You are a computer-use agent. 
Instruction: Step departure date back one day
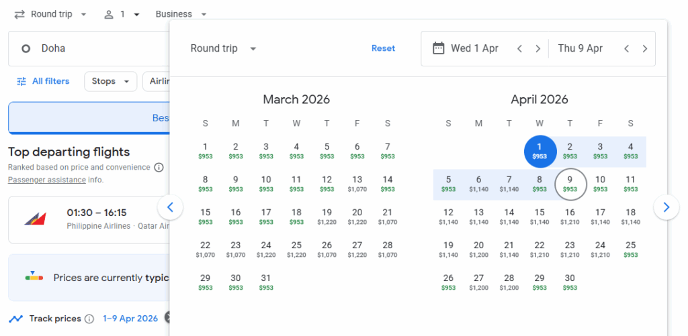click(x=519, y=48)
